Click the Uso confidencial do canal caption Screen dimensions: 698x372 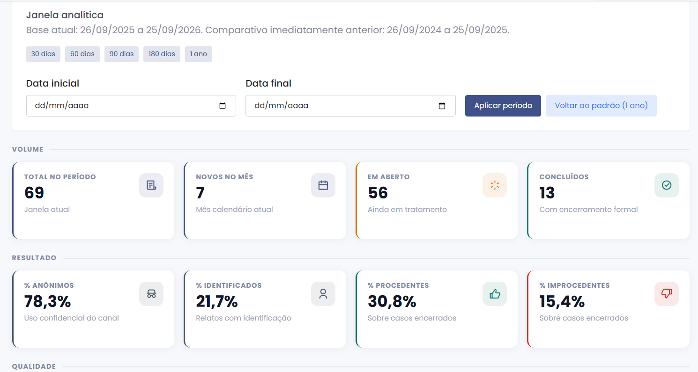click(x=72, y=318)
